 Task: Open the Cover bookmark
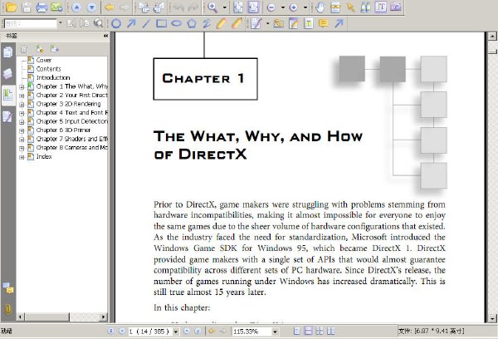(x=44, y=60)
